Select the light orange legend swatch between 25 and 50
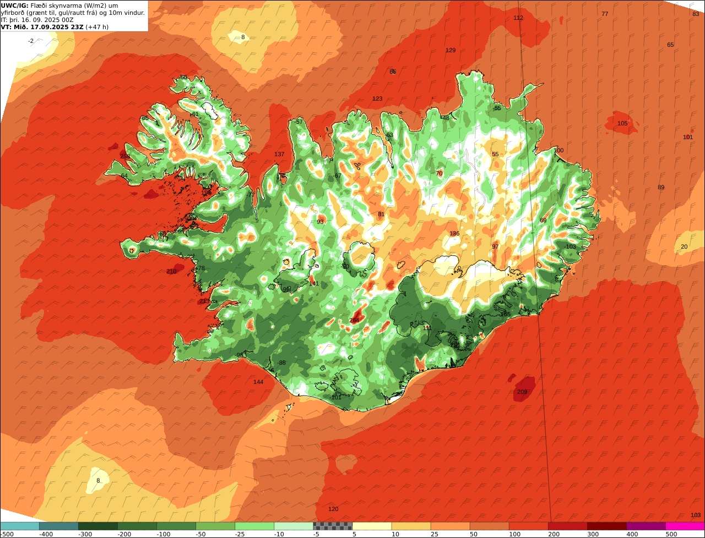This screenshot has width=705, height=538. (451, 526)
